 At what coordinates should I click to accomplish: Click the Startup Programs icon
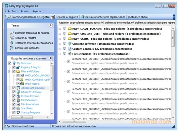pyautogui.click(x=18, y=112)
